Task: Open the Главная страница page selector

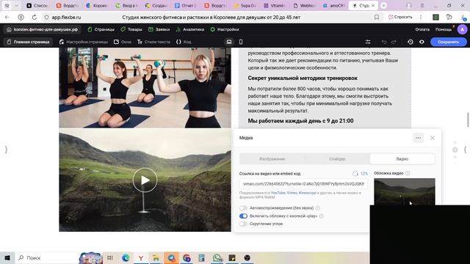Action: pos(29,42)
